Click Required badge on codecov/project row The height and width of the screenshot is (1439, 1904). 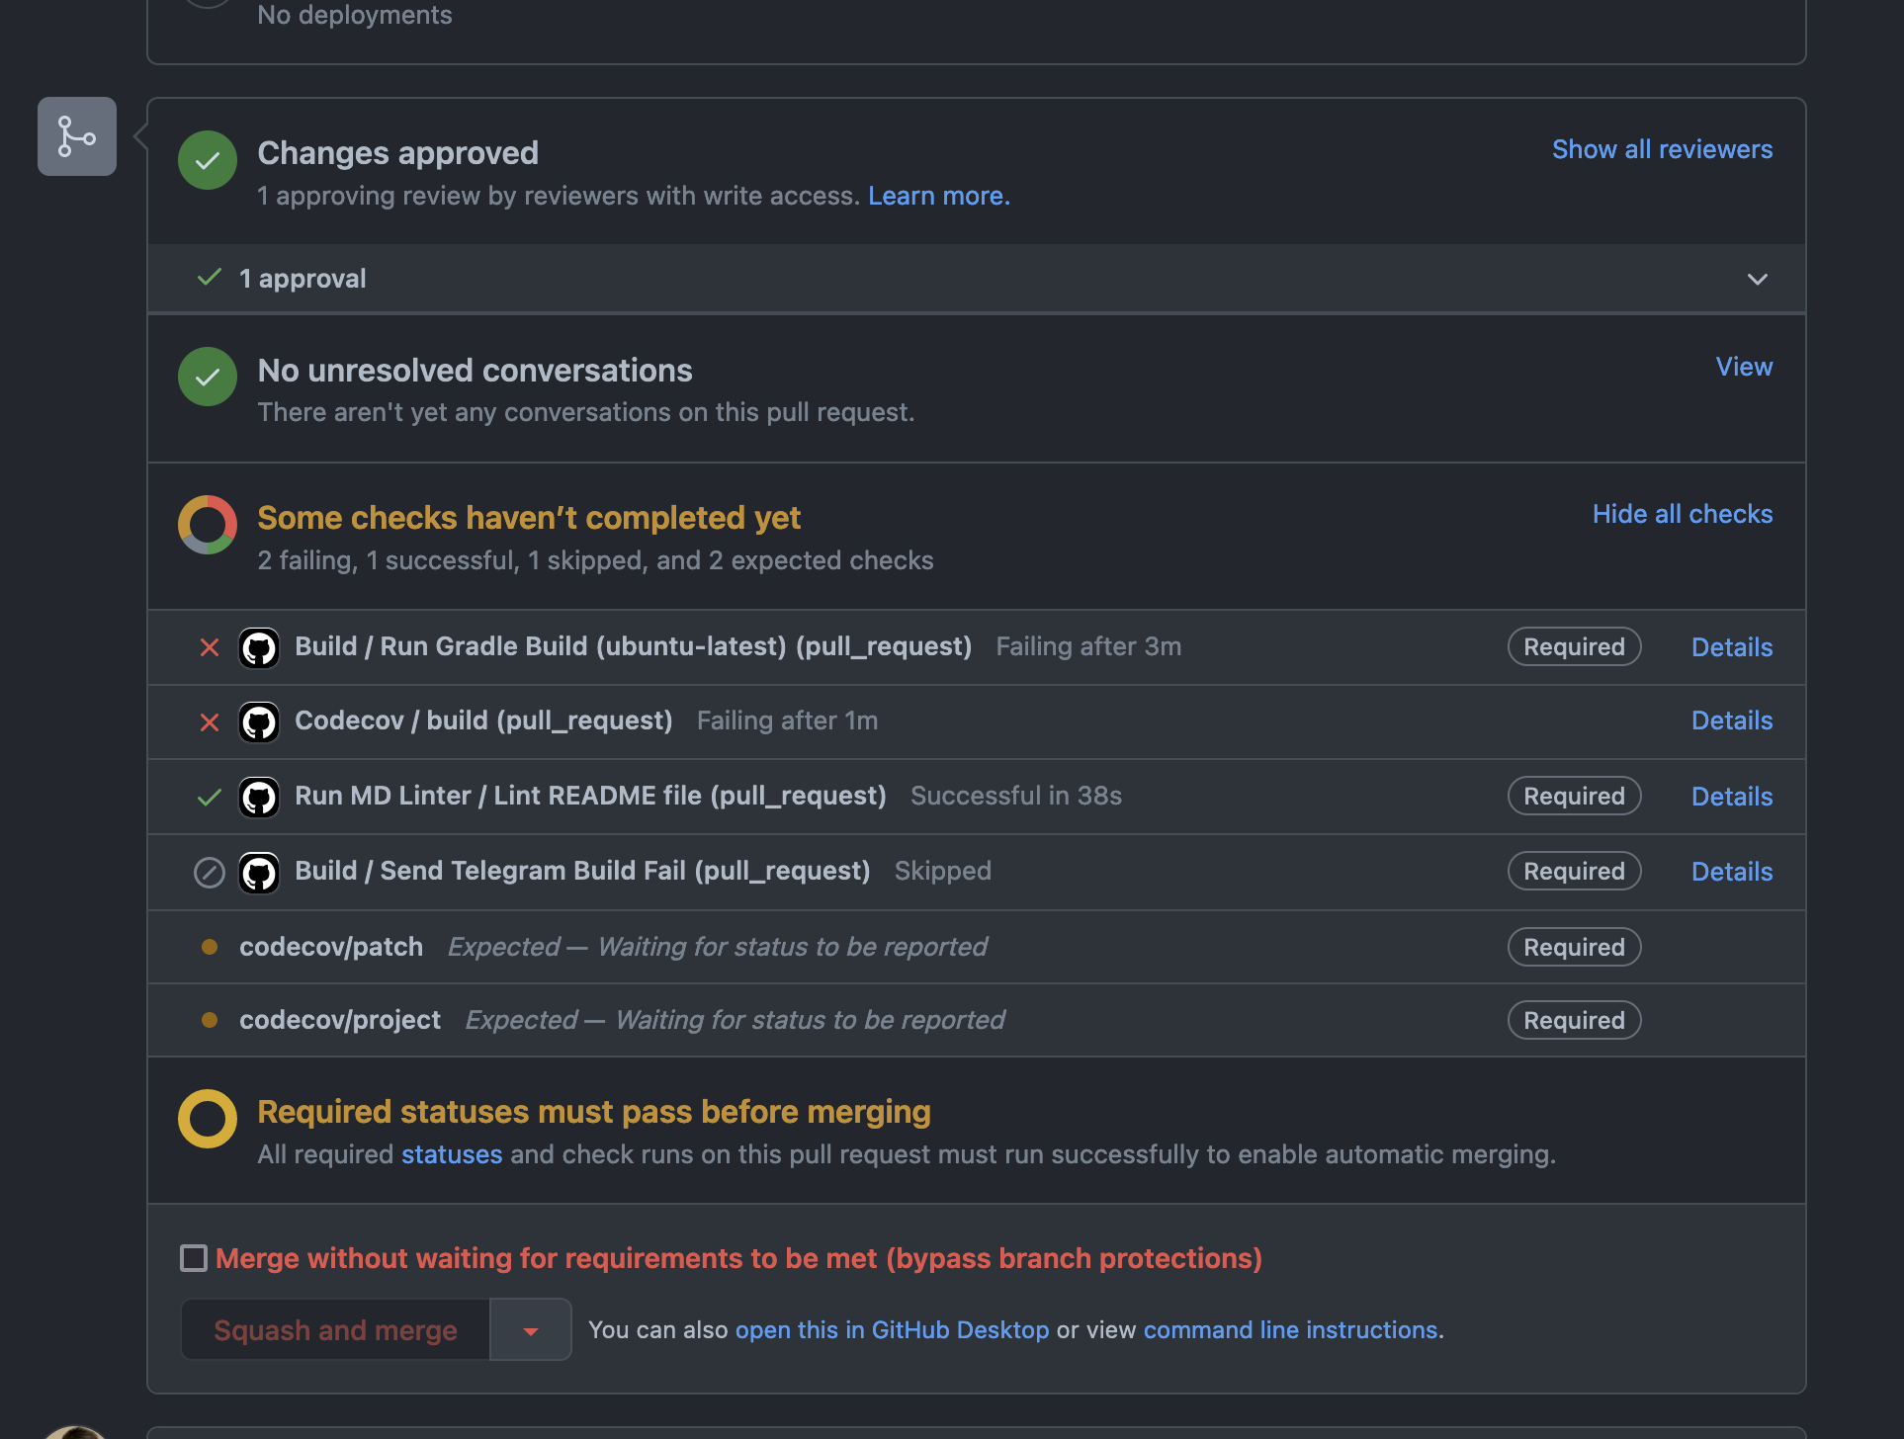click(1574, 1020)
